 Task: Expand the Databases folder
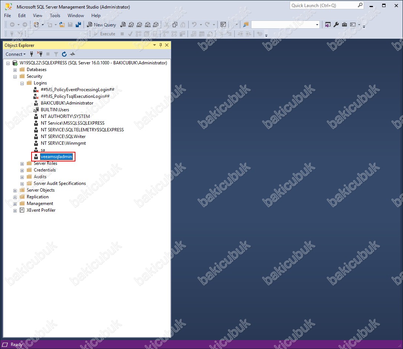click(15, 70)
